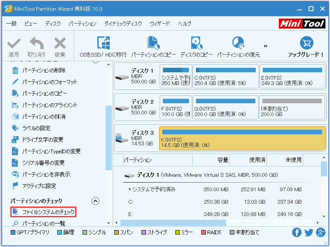Select Set Active (アクティブに設定)
The image size is (330, 247).
pyautogui.click(x=34, y=186)
